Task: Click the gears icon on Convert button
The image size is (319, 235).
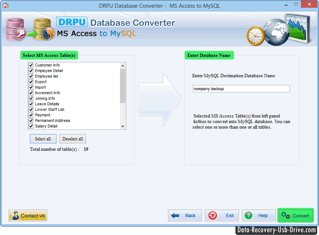Action: pos(285,215)
